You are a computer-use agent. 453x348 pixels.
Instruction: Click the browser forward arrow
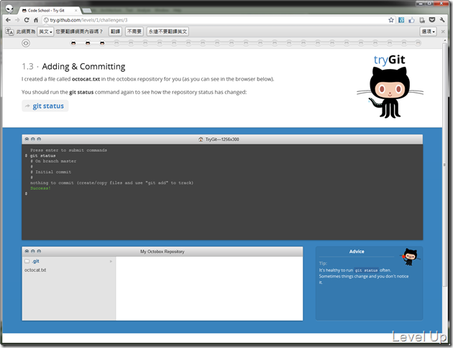pos(17,20)
